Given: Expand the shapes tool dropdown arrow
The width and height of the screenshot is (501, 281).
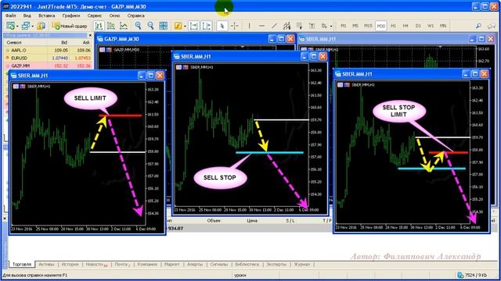Looking at the screenshot, I should point(331,26).
